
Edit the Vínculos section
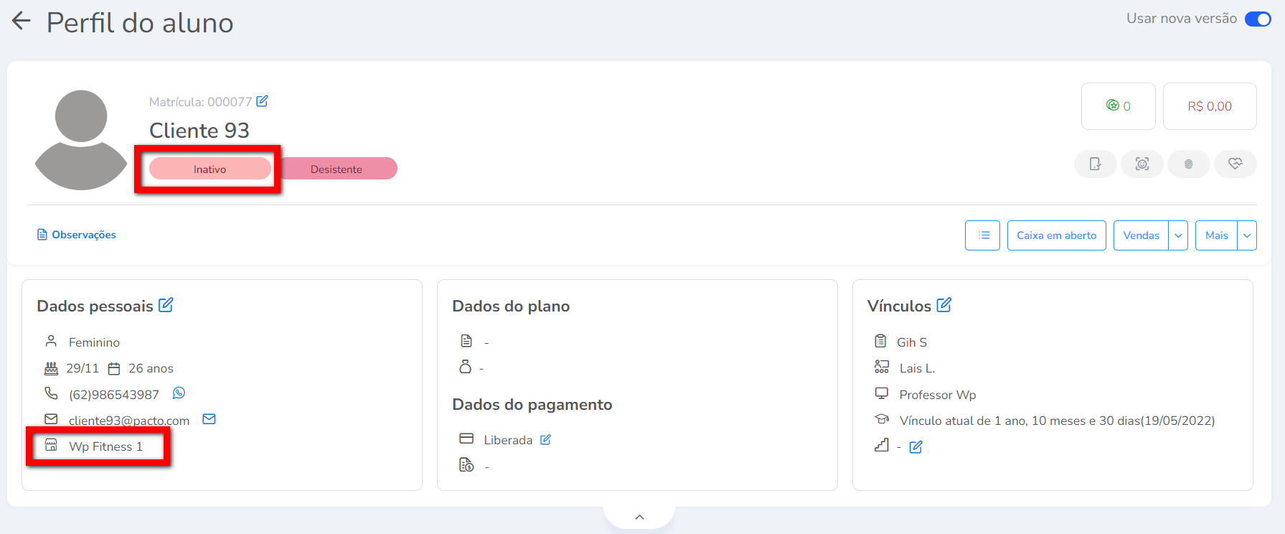(943, 305)
